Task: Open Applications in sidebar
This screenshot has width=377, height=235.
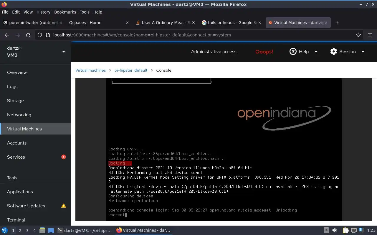Action: pyautogui.click(x=35, y=192)
